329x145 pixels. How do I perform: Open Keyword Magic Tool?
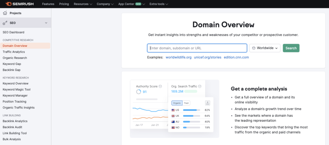pyautogui.click(x=17, y=90)
